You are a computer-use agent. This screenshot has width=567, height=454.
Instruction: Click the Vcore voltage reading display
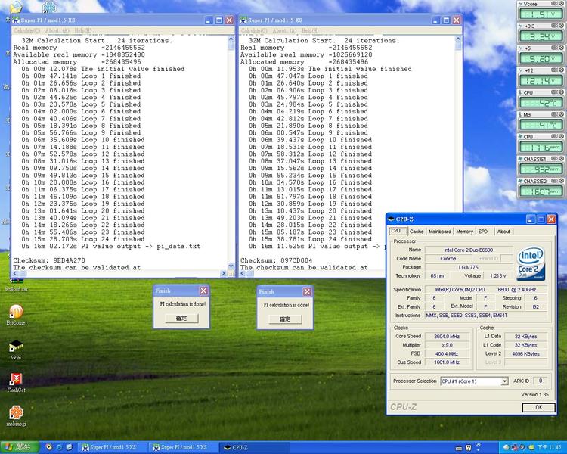541,14
